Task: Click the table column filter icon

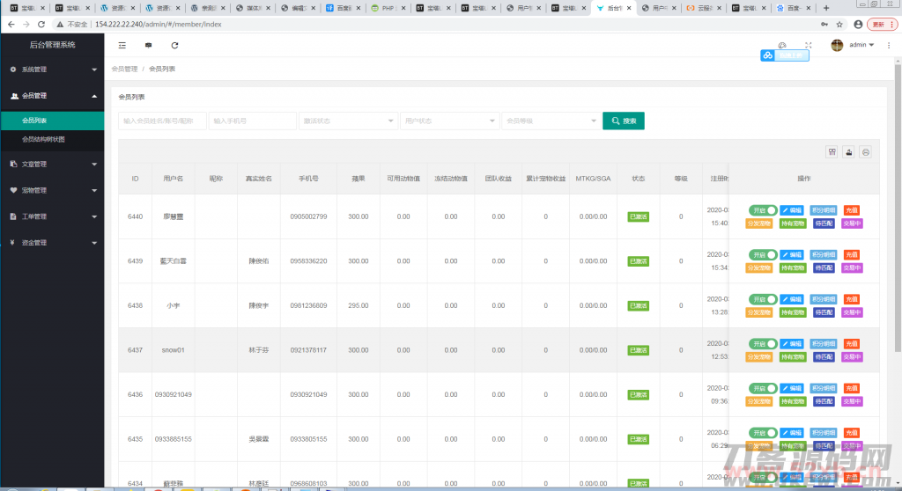Action: [x=831, y=151]
